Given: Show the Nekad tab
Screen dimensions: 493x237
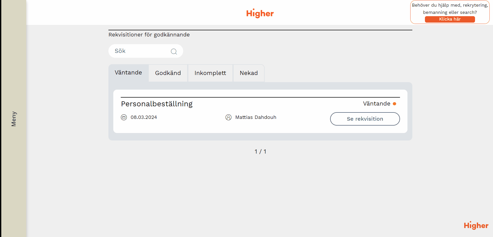Looking at the screenshot, I should pyautogui.click(x=249, y=73).
